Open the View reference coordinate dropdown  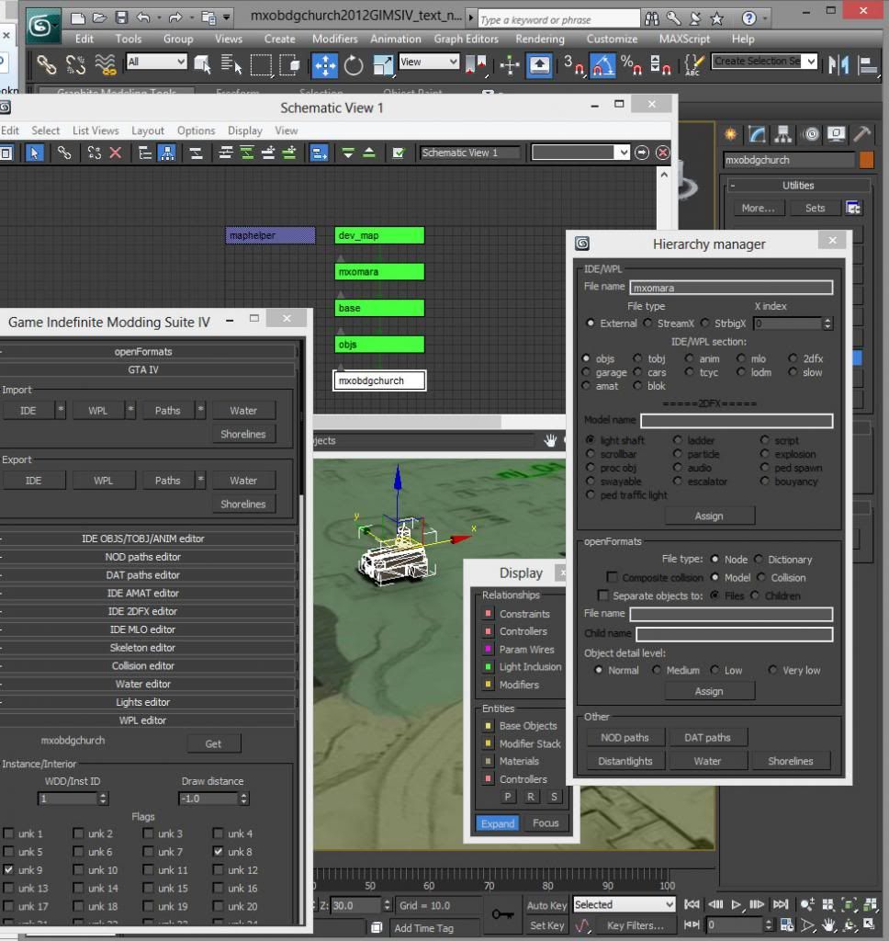[428, 62]
